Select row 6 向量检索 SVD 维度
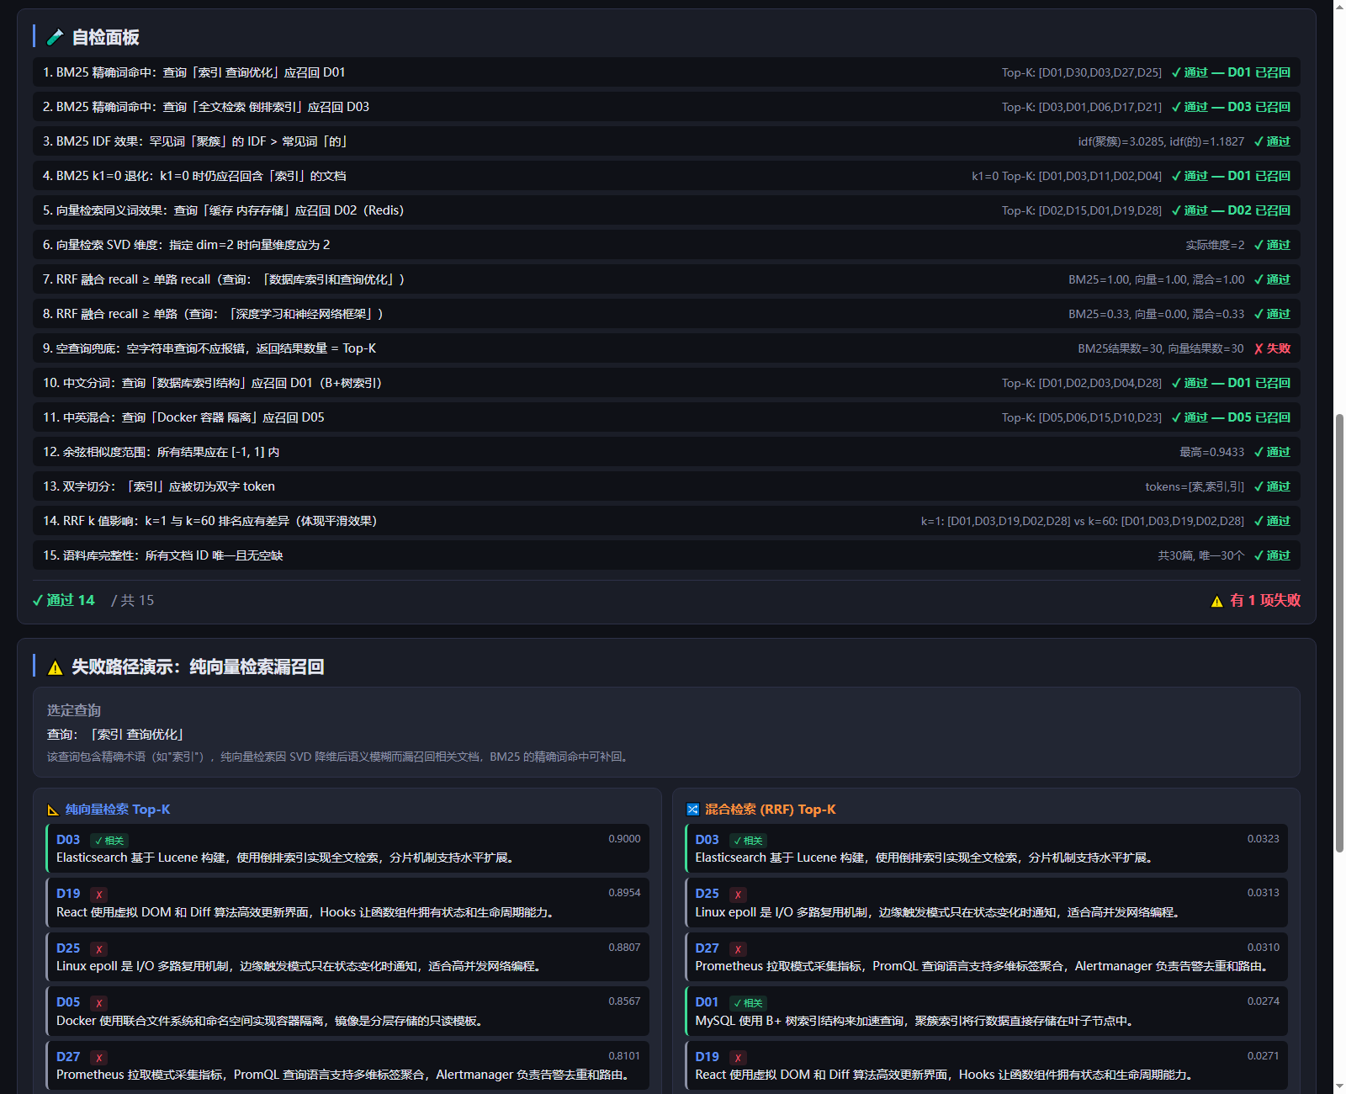Screen dimensions: 1346x1094 click(x=666, y=245)
